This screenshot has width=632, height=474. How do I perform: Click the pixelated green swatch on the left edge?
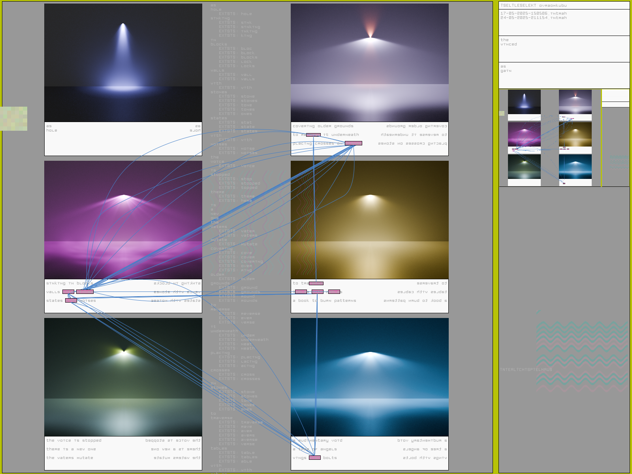pos(13,118)
